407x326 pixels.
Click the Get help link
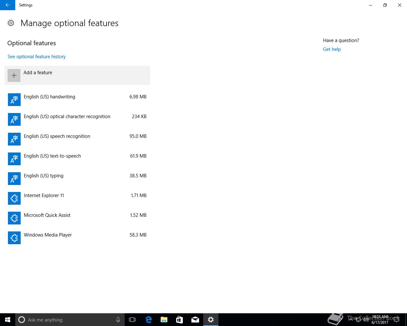(332, 49)
